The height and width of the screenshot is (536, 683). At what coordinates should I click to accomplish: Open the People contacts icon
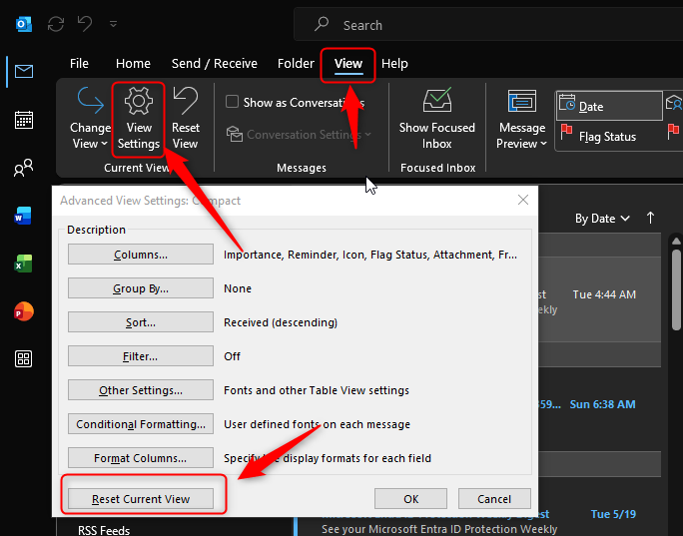24,168
